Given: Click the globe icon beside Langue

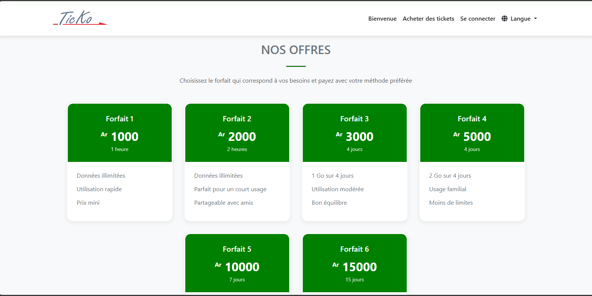Looking at the screenshot, I should coord(505,18).
